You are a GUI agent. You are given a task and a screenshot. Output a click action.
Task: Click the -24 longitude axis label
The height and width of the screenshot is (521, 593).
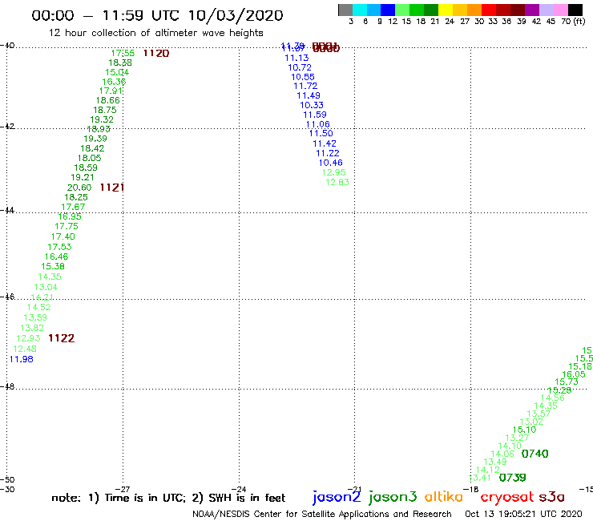(239, 489)
